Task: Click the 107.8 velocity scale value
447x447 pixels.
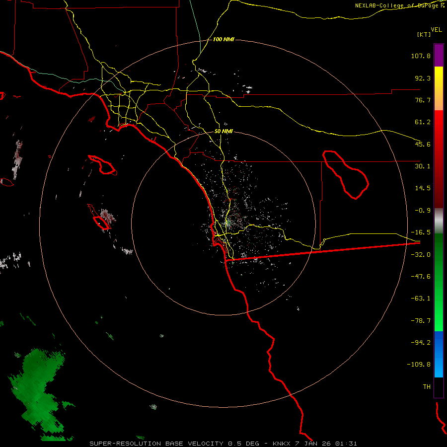Action: 421,56
